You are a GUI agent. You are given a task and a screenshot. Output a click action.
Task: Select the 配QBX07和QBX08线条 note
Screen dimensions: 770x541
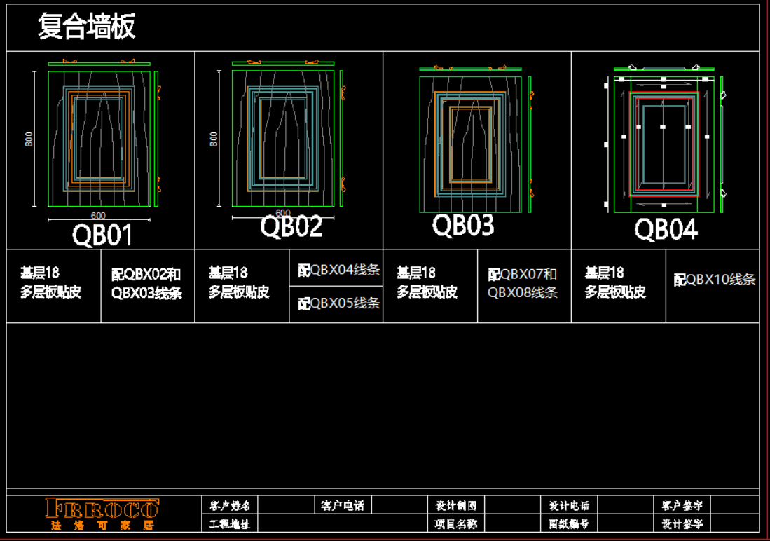click(523, 284)
